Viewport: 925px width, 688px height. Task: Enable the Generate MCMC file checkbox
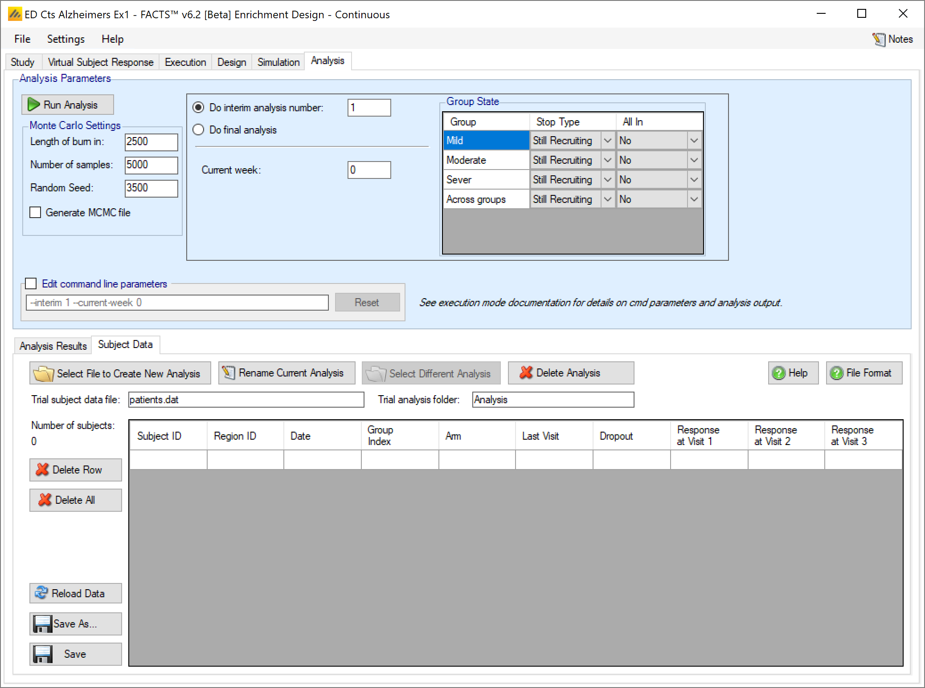pos(35,212)
